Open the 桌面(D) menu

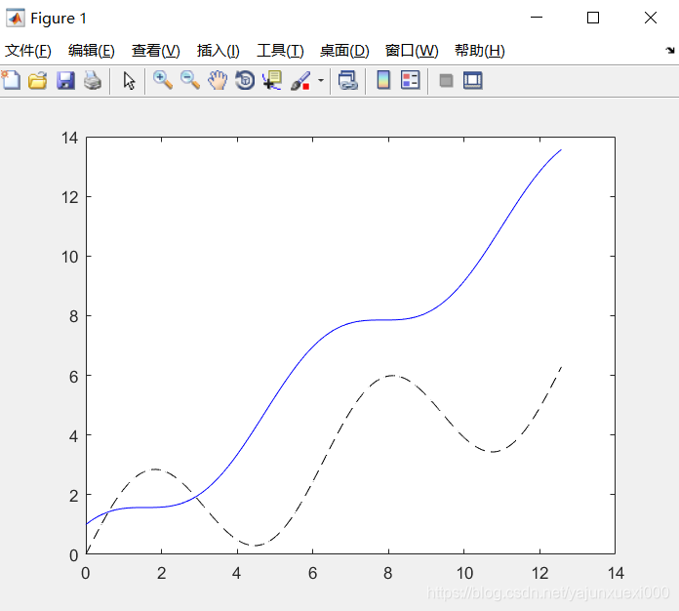click(x=344, y=51)
